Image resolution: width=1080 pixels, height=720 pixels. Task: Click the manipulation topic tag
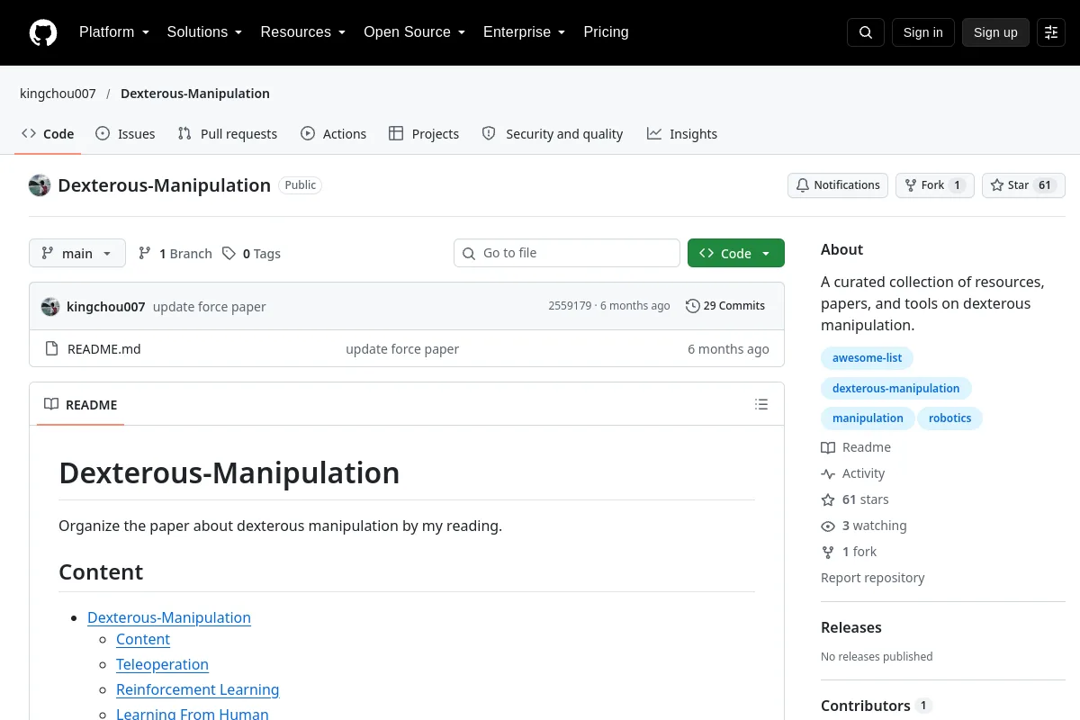click(868, 418)
